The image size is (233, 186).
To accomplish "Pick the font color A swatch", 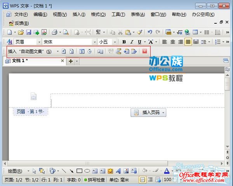I will coord(167,171).
